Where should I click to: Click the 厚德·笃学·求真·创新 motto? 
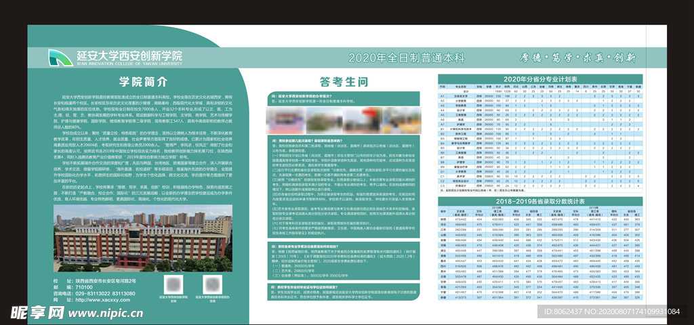pyautogui.click(x=578, y=58)
